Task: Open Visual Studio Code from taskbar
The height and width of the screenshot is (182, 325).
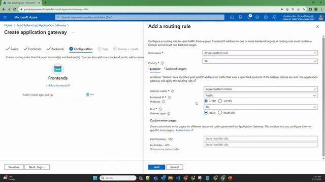Action: point(178,178)
